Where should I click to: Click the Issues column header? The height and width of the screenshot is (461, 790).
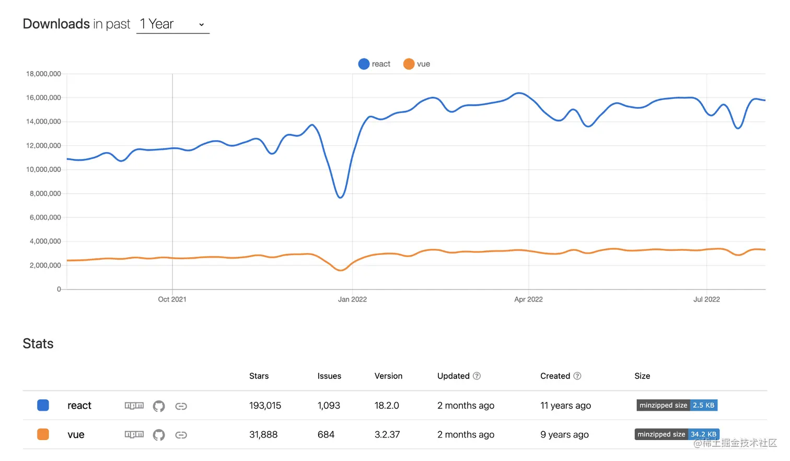click(329, 376)
